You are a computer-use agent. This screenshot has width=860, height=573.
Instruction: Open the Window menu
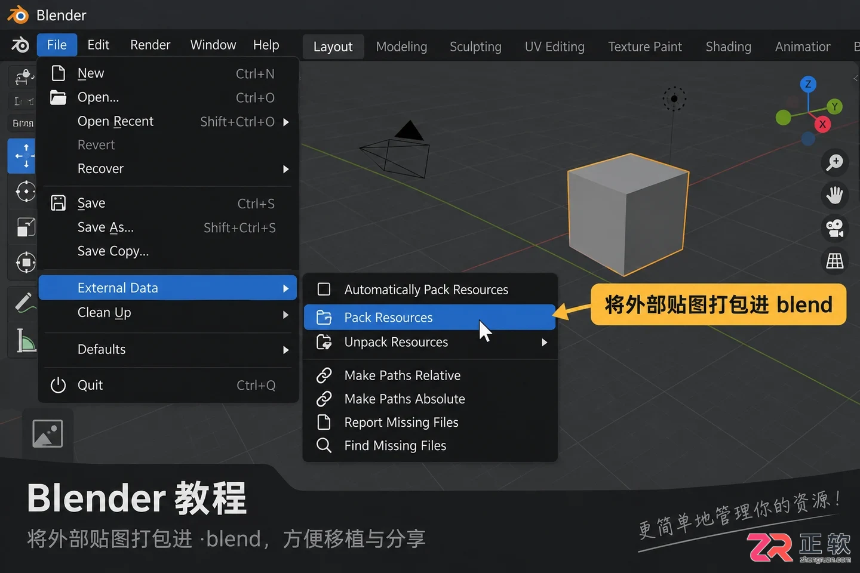[213, 45]
